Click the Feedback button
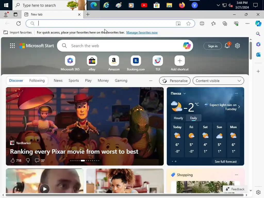The width and height of the screenshot is (264, 198). (x=235, y=189)
